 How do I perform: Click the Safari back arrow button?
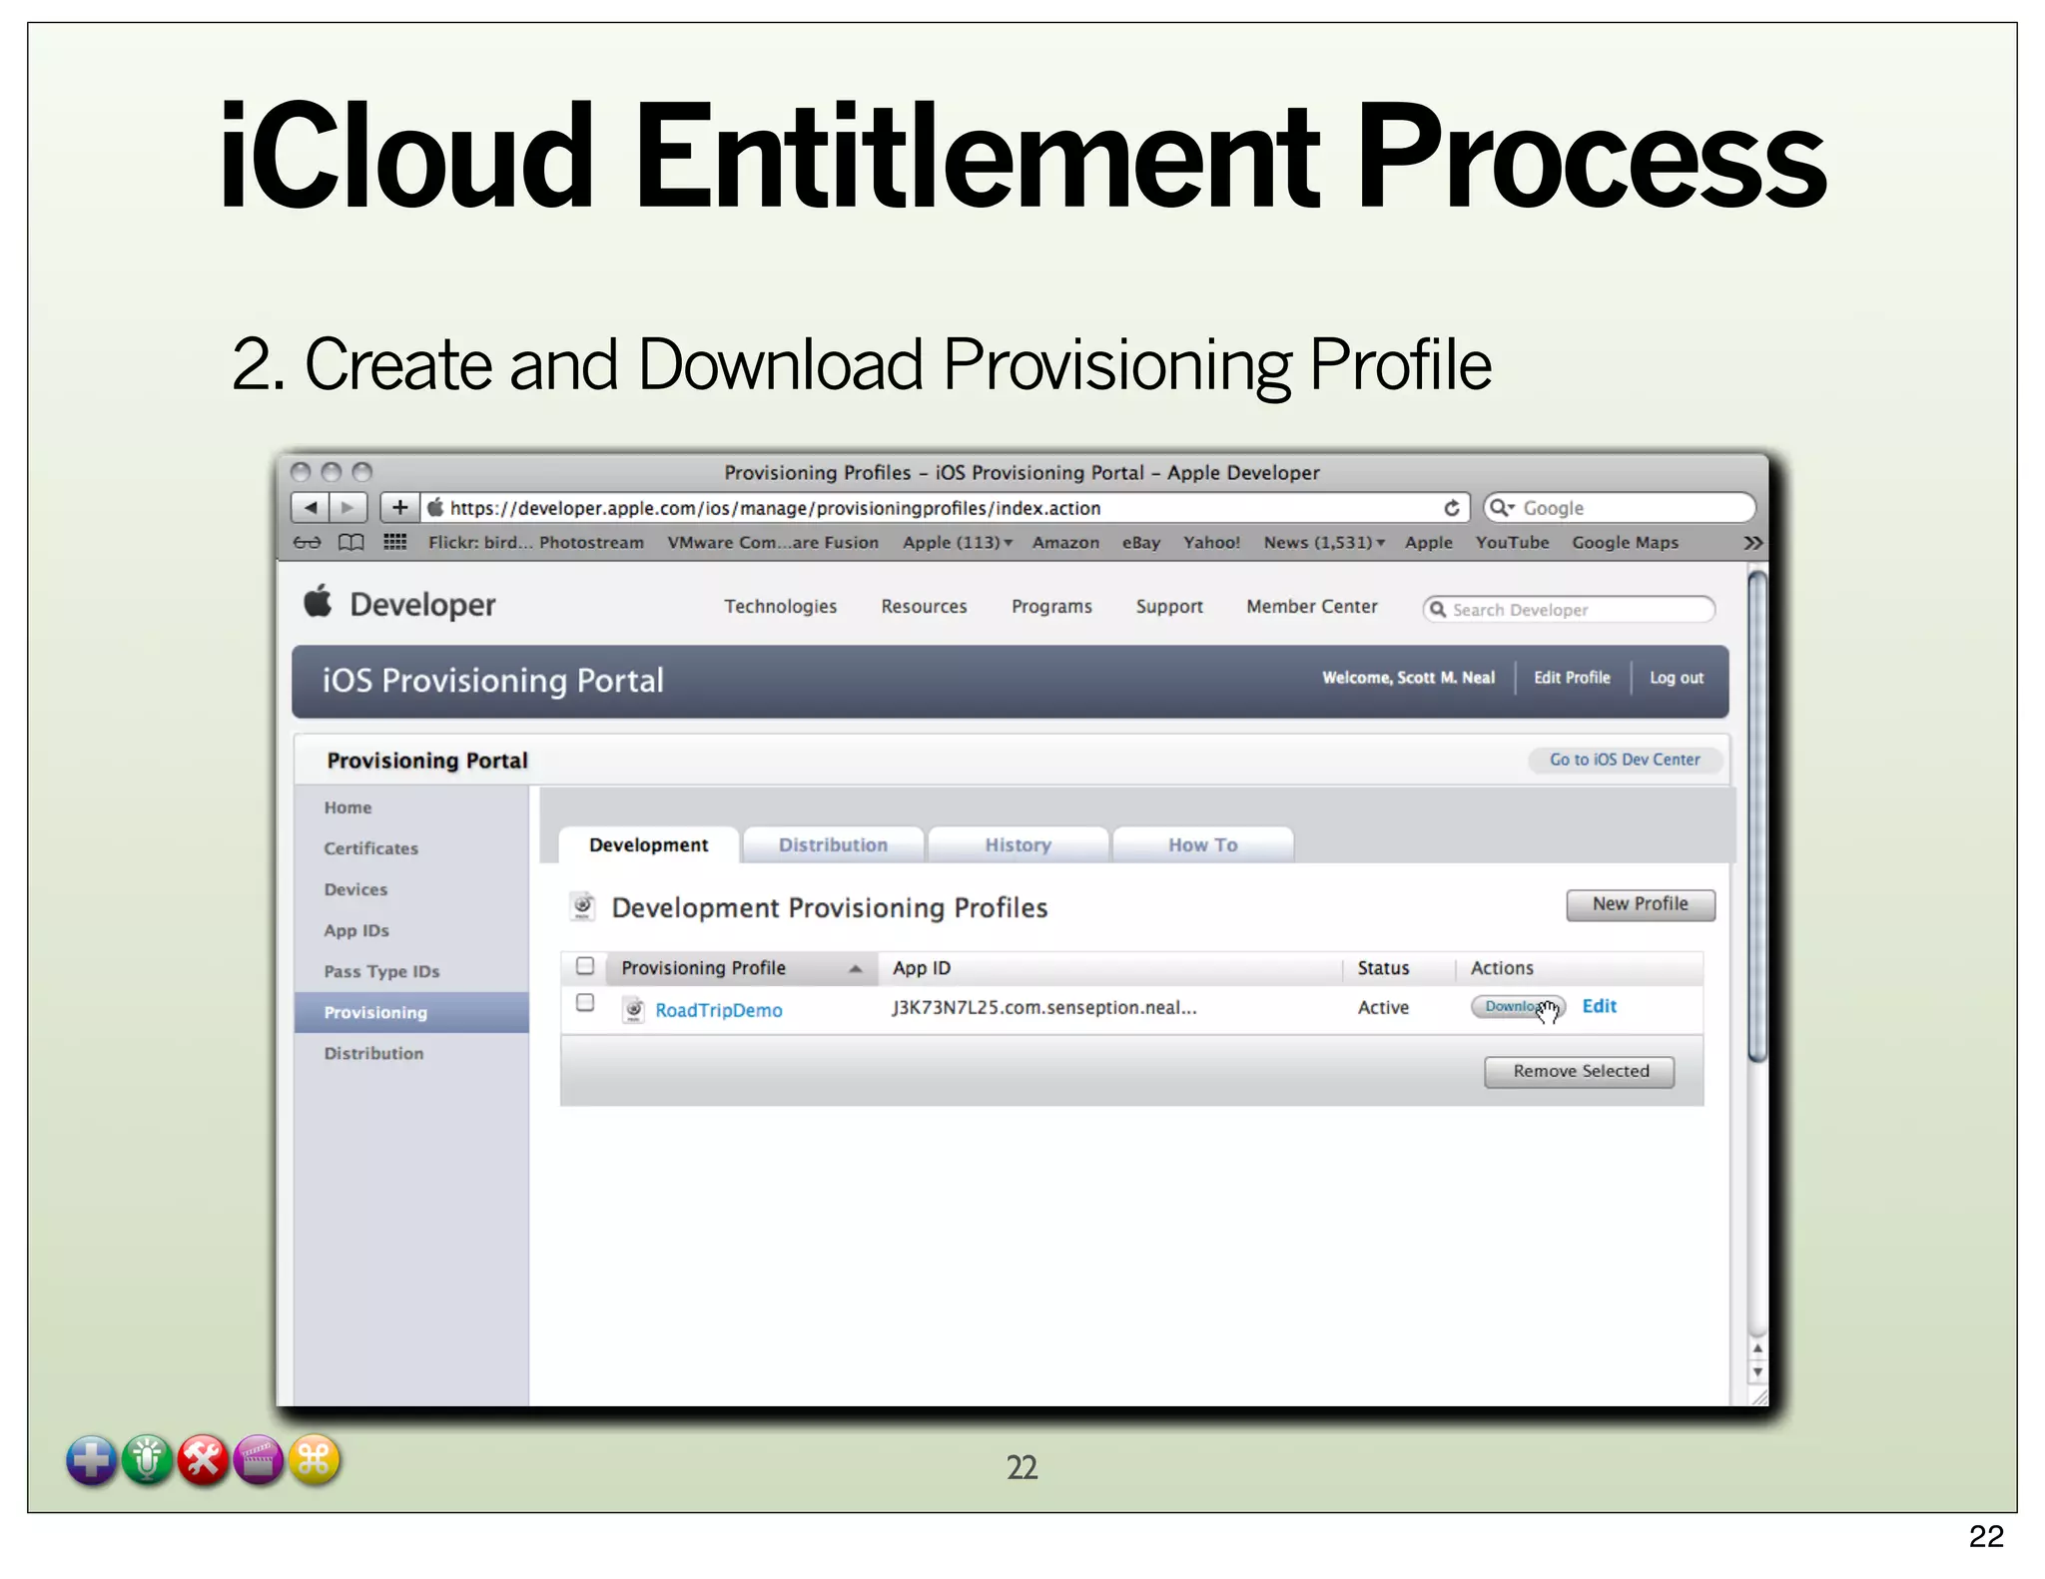(x=311, y=507)
